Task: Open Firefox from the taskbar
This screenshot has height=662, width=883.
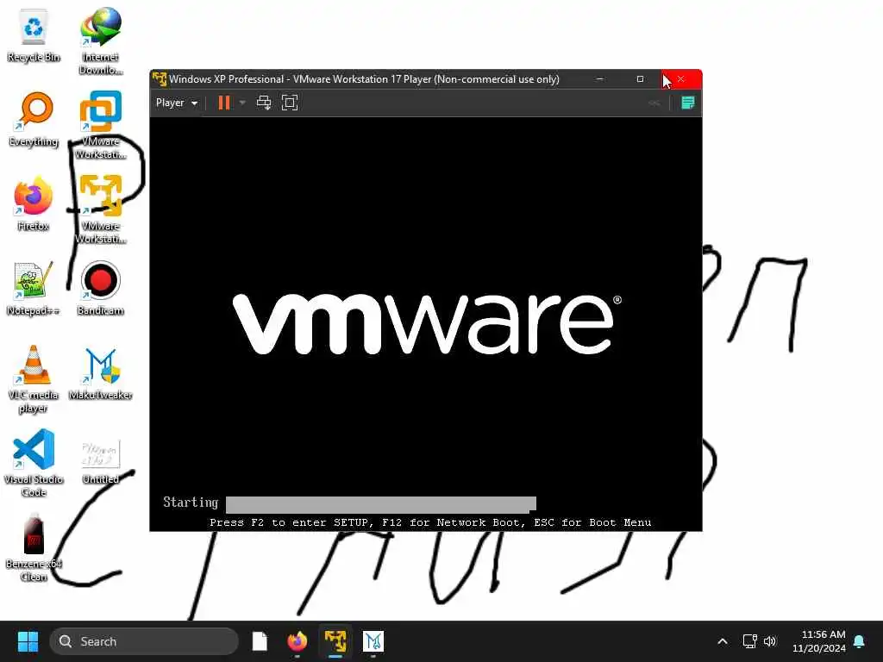Action: 297,641
